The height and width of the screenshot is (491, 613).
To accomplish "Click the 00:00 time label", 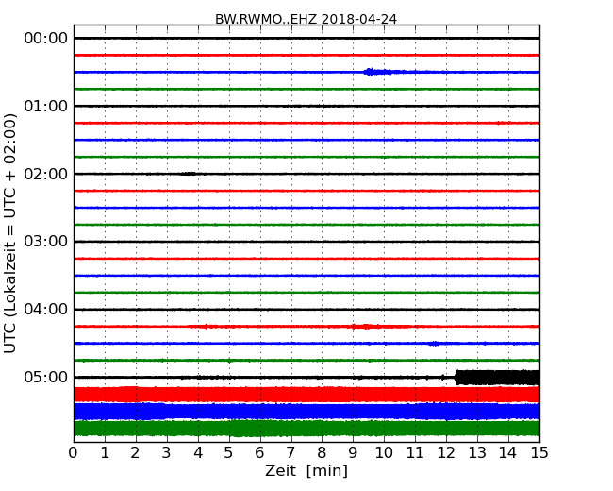I will click(46, 39).
